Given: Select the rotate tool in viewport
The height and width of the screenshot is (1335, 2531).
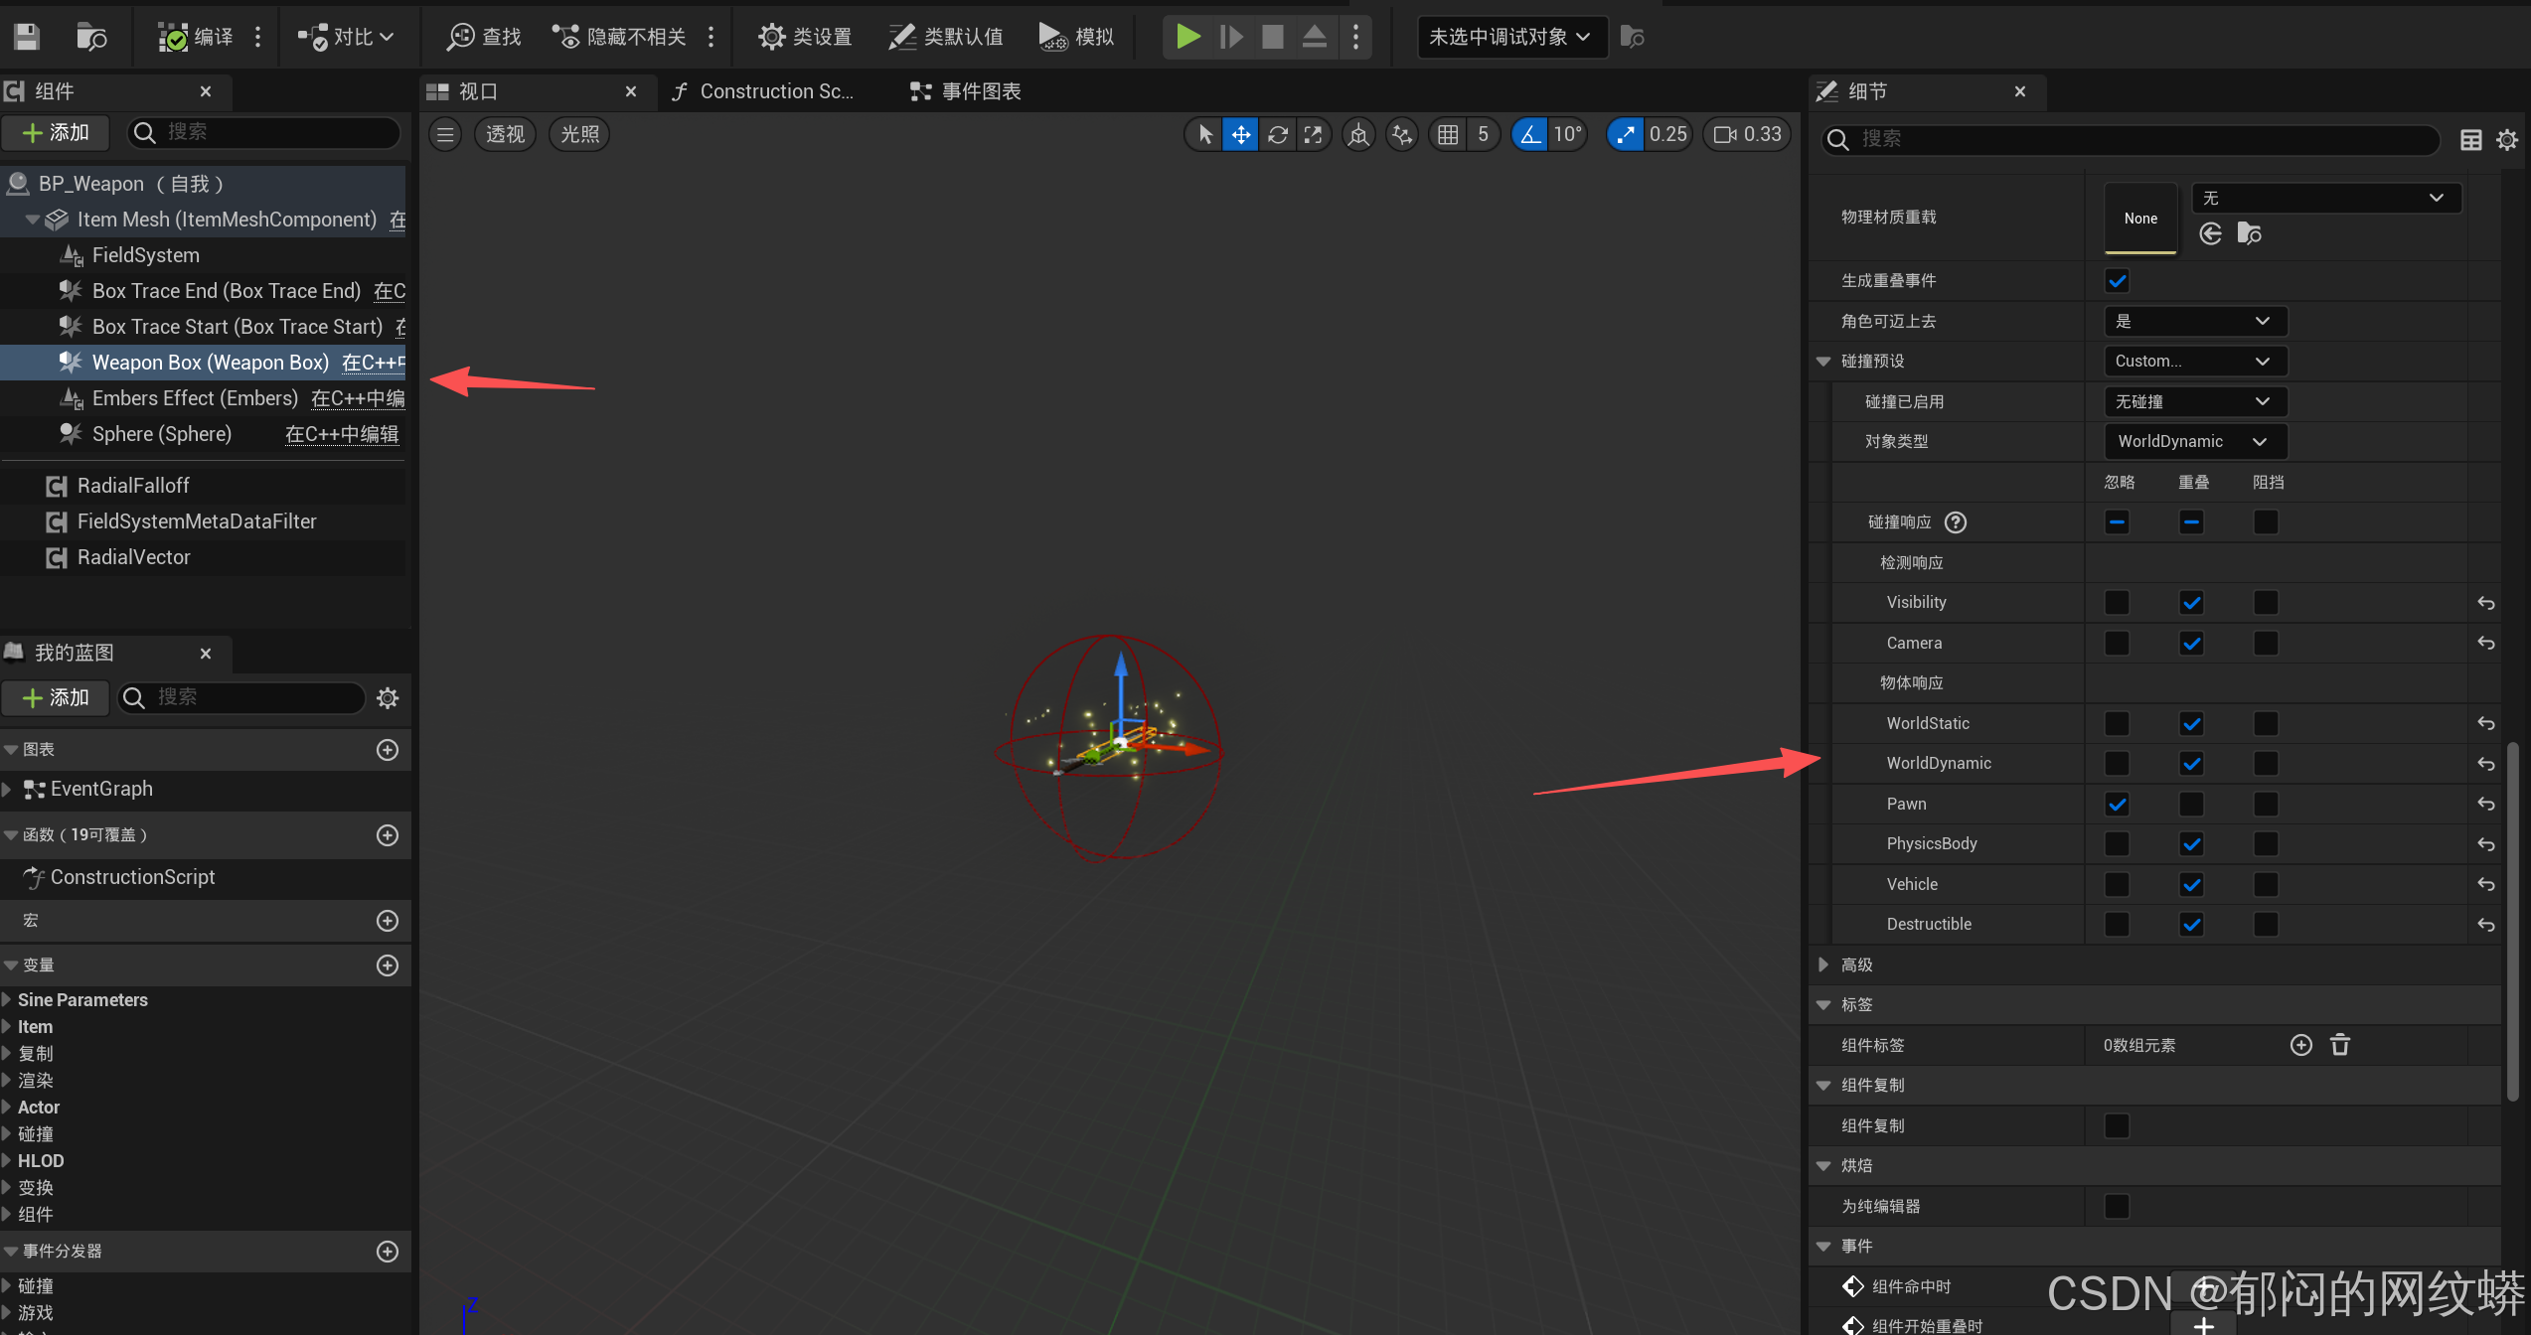Looking at the screenshot, I should (x=1278, y=134).
